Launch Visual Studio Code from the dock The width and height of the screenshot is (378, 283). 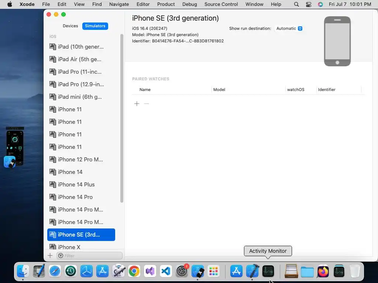(x=166, y=271)
